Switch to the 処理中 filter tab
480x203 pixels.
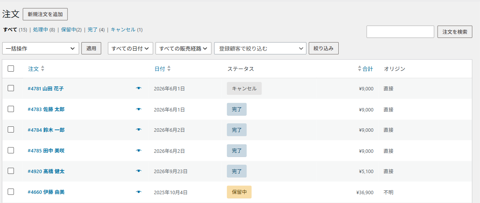40,29
